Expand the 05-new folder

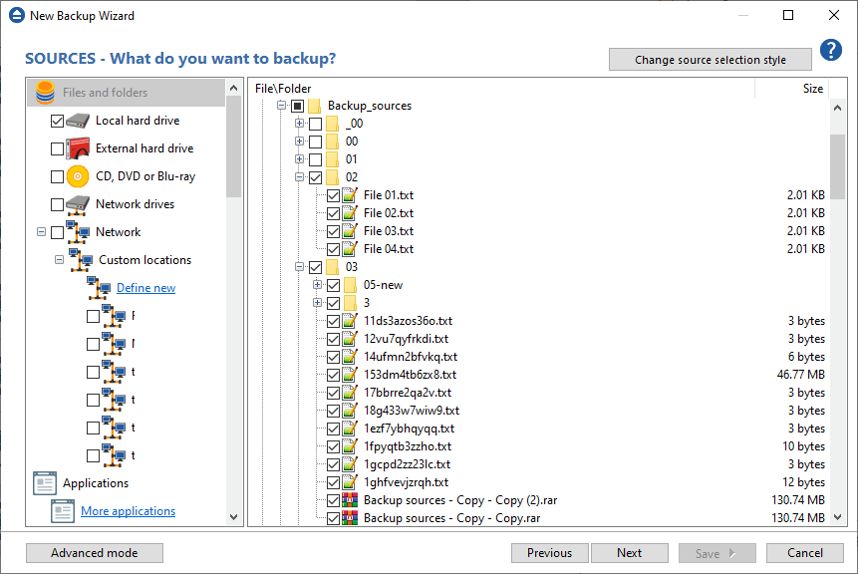(x=317, y=285)
